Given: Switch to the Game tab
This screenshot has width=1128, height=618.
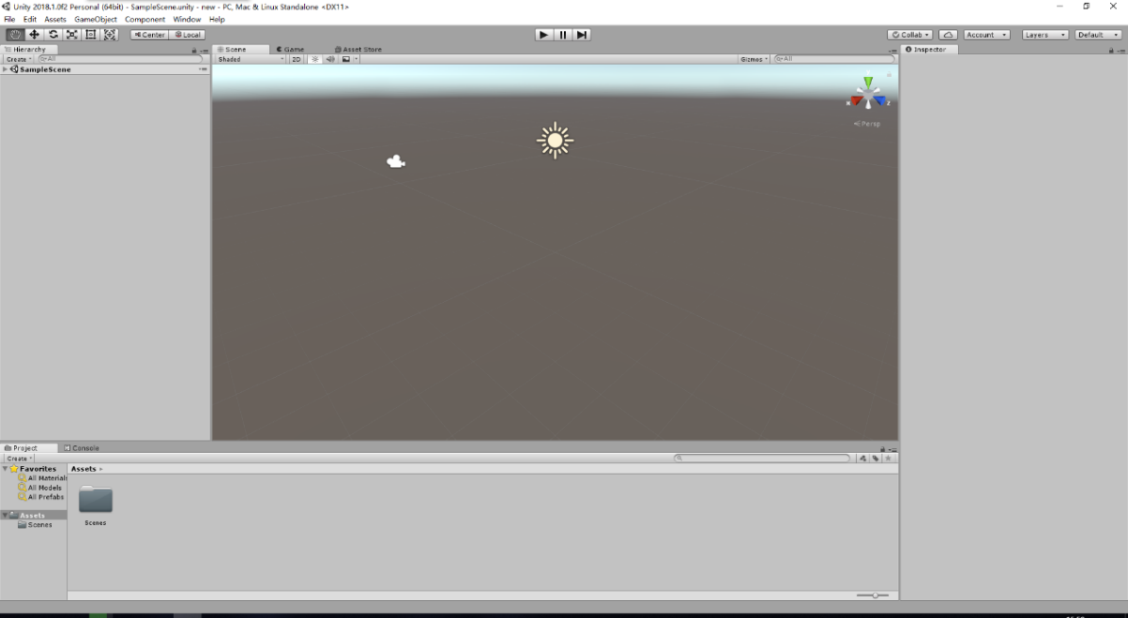Looking at the screenshot, I should 290,50.
